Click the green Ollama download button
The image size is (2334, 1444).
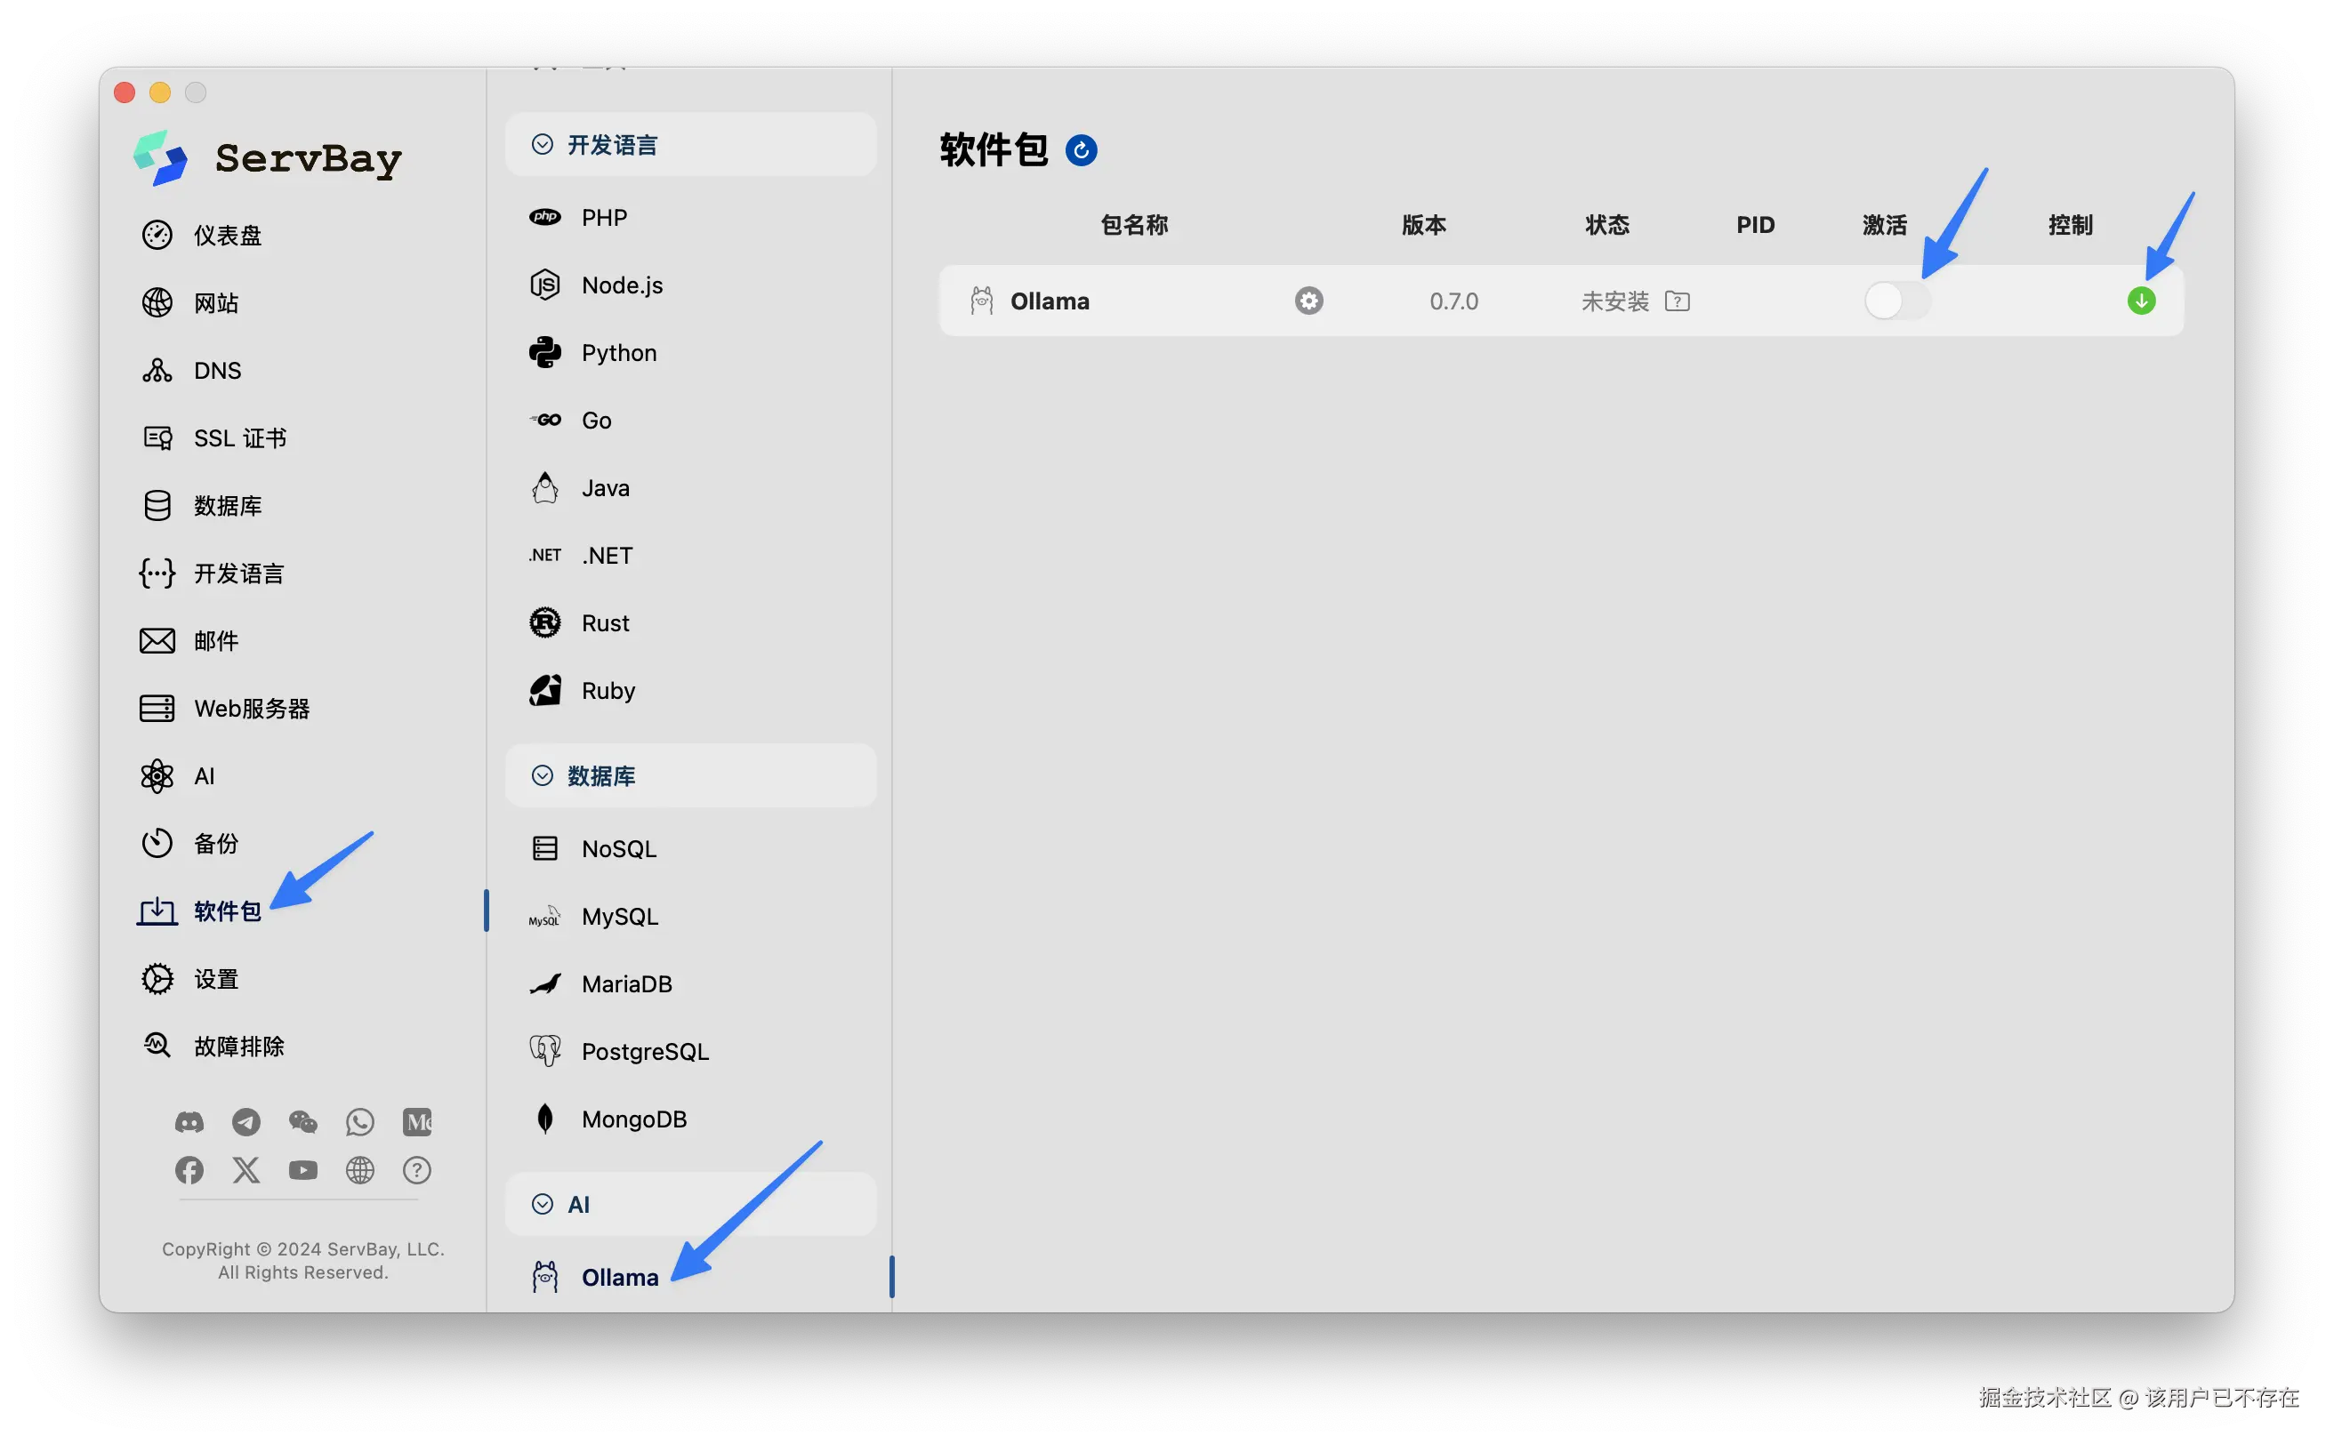2141,301
